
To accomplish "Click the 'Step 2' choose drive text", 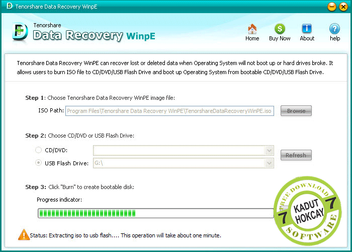I will click(x=79, y=136).
